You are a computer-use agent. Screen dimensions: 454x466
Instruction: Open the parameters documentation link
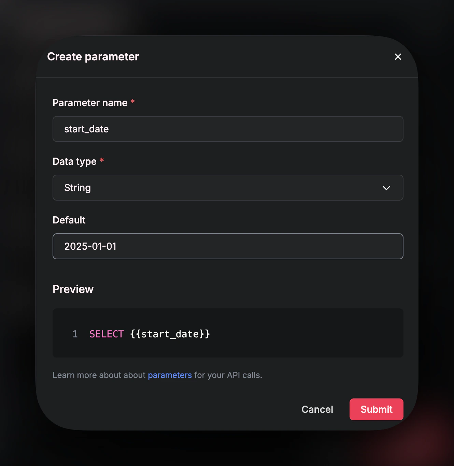click(x=170, y=375)
